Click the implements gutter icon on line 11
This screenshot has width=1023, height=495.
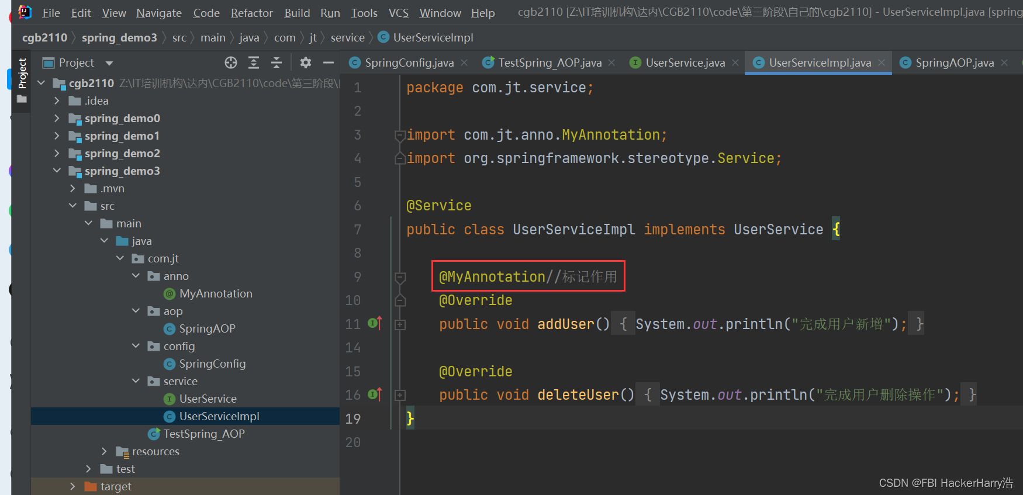375,323
